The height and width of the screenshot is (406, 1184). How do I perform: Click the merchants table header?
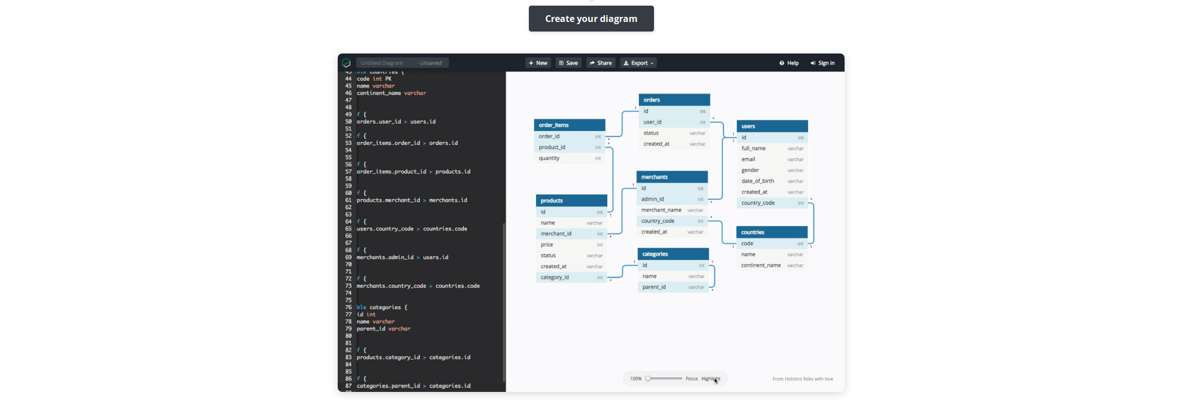point(671,177)
